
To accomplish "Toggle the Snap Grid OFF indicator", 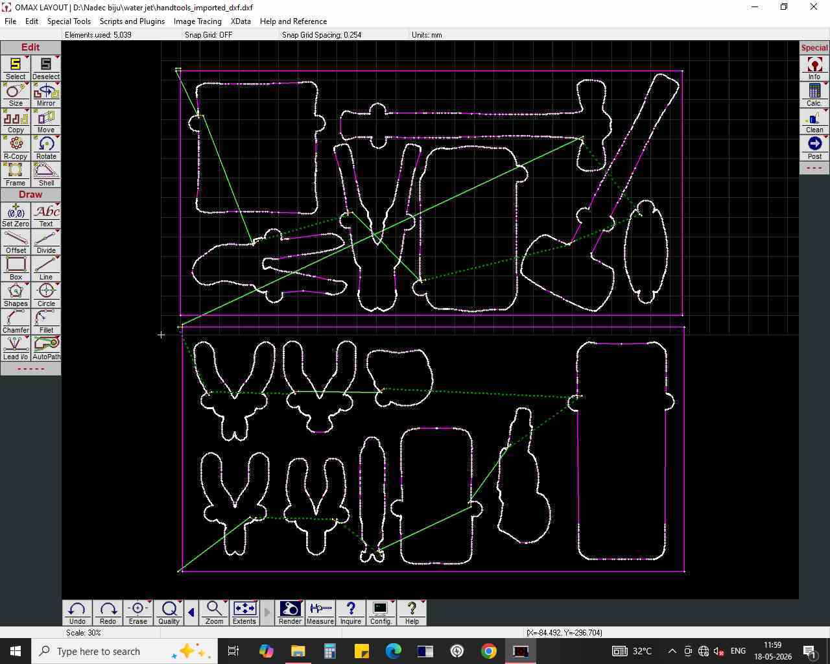I will [208, 35].
